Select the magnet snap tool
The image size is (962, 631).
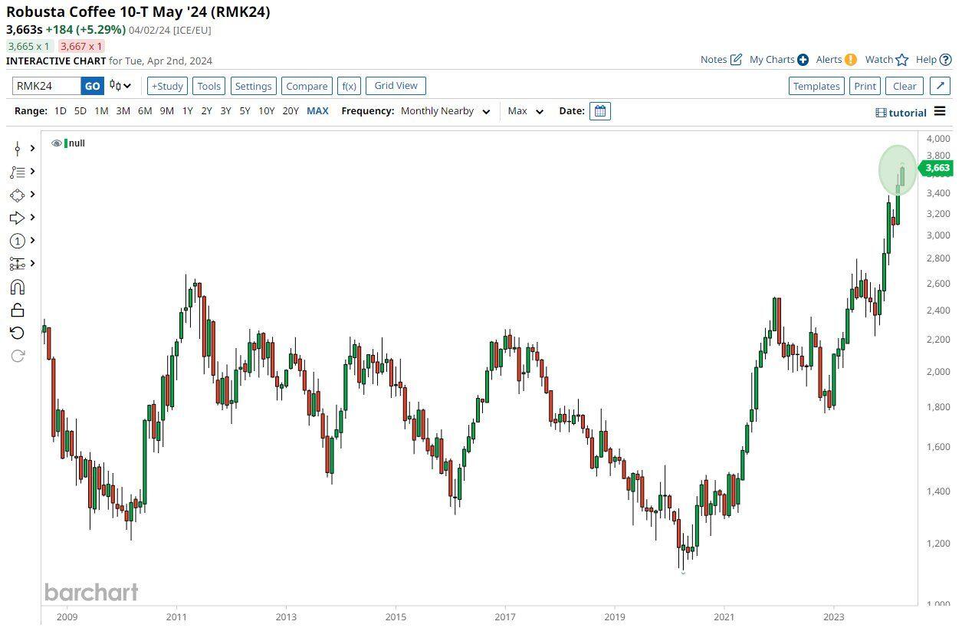point(17,287)
